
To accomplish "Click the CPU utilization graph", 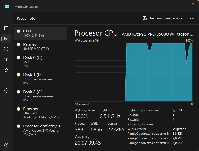I will click(x=134, y=72).
